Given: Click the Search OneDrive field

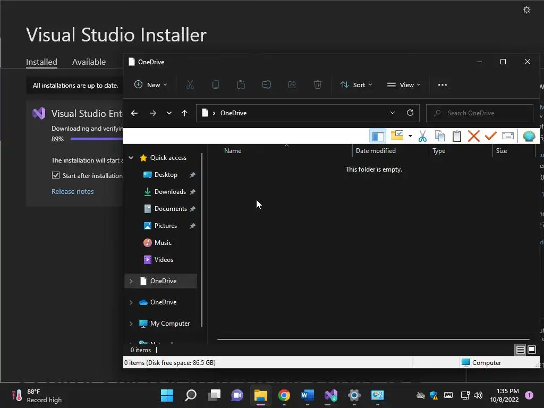Looking at the screenshot, I should click(480, 113).
